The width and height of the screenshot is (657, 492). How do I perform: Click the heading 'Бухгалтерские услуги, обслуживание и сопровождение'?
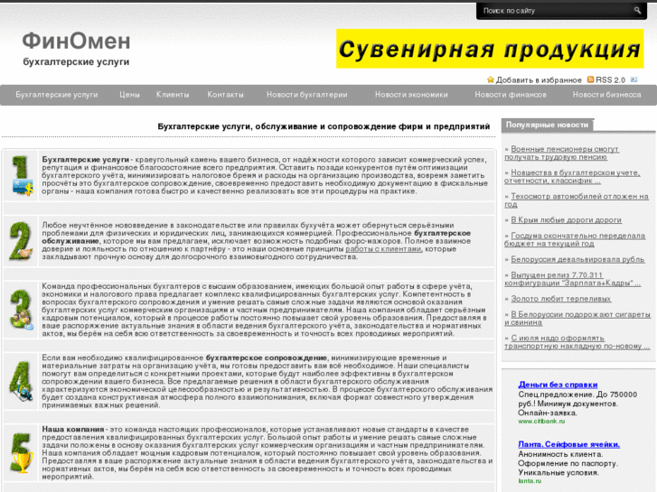point(324,126)
